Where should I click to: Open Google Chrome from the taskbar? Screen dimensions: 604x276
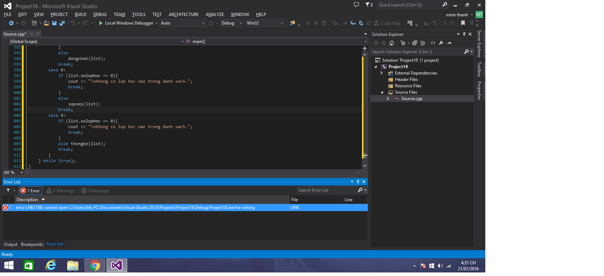coord(95,265)
